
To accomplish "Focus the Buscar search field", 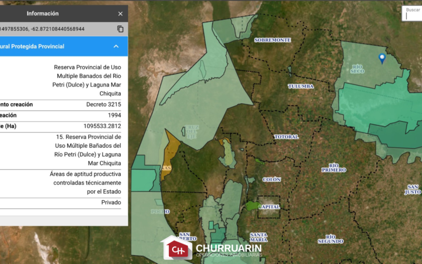I will (413, 13).
